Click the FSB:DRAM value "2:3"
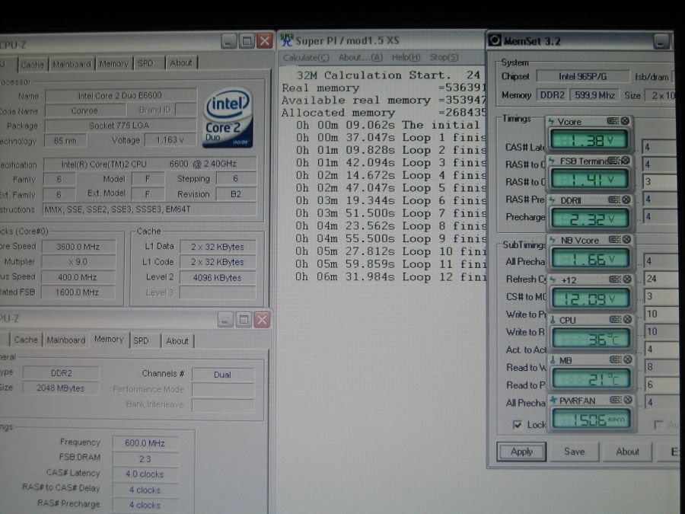 pos(145,459)
